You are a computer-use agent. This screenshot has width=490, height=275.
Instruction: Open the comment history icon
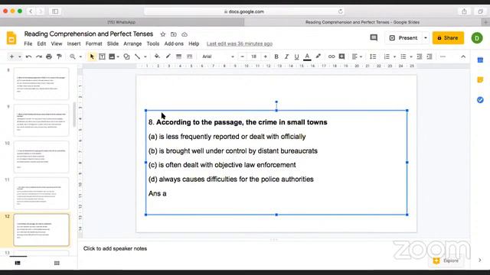pos(374,37)
